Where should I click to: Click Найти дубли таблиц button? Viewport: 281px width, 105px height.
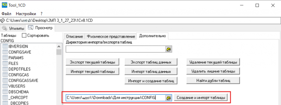213,80
